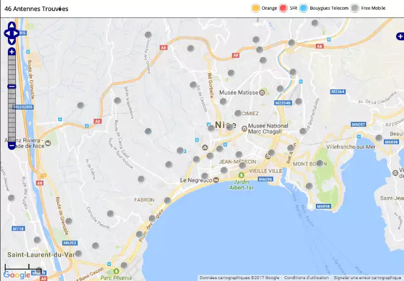Zoom in using the plus button
This screenshot has width=404, height=281.
[x=12, y=51]
